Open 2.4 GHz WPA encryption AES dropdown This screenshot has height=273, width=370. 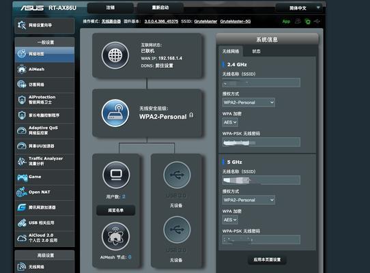pyautogui.click(x=230, y=122)
